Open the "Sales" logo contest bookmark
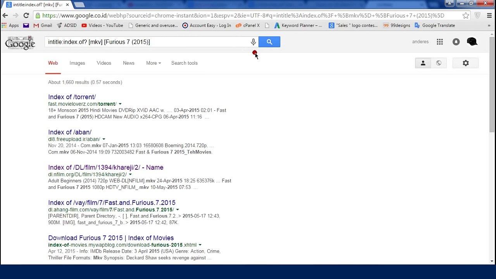Image resolution: width=496 pixels, height=279 pixels. pyautogui.click(x=353, y=26)
